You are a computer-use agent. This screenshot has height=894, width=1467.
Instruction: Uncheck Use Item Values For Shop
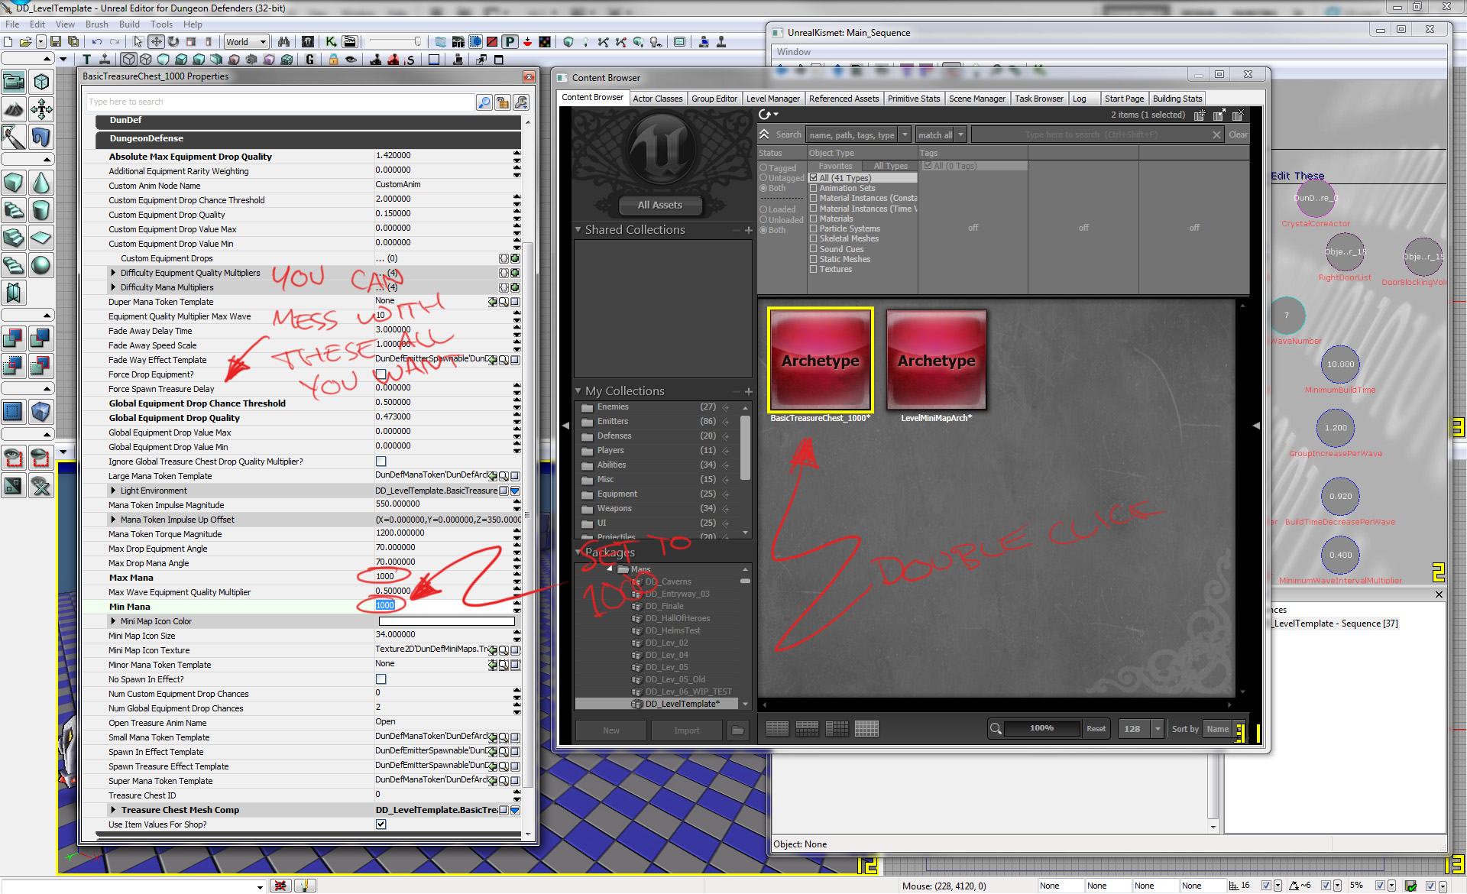(381, 824)
